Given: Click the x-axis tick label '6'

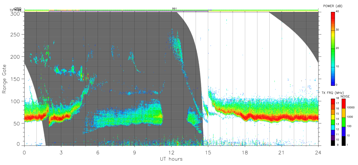Looking at the screenshot, I should click(98, 152).
